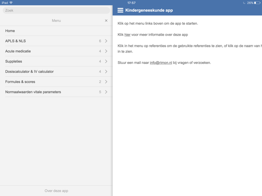Tap the 'Menu' panel heading
Screen dimensions: 262x196
click(x=56, y=21)
